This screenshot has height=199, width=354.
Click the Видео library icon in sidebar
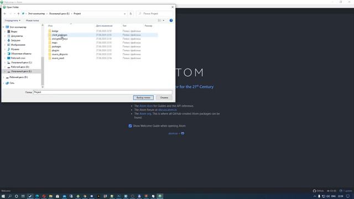[9, 32]
